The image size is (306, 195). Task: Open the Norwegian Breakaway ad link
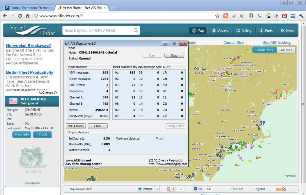pyautogui.click(x=28, y=46)
